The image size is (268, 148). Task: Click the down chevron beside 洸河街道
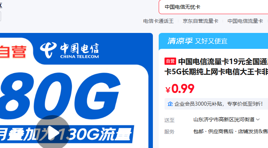[258, 119]
